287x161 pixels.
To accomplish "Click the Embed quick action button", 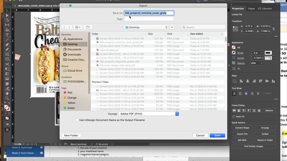I will pos(265,134).
